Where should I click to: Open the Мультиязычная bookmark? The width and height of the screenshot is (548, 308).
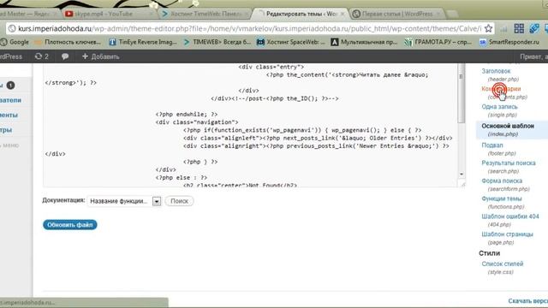coord(364,42)
